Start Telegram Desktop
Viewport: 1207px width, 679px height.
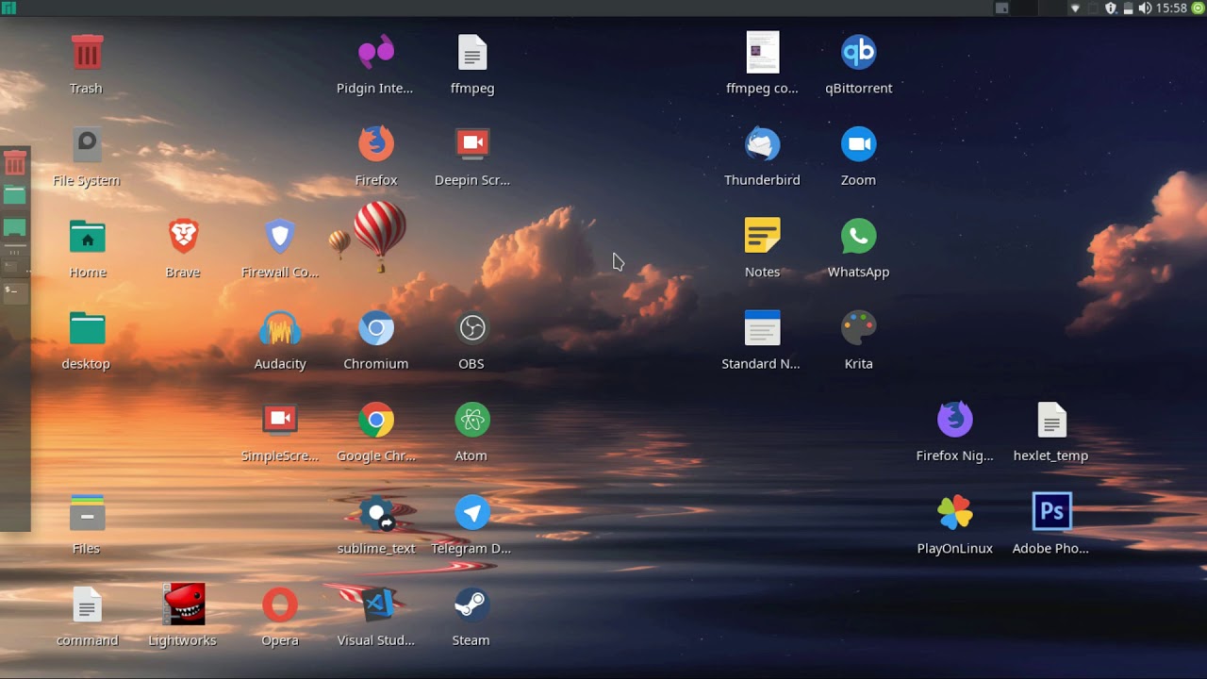click(x=471, y=514)
